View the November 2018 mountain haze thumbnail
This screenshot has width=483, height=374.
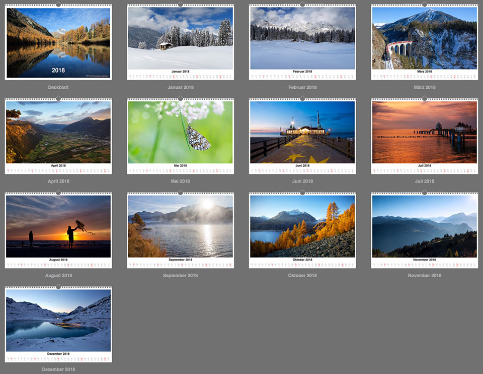pyautogui.click(x=425, y=228)
